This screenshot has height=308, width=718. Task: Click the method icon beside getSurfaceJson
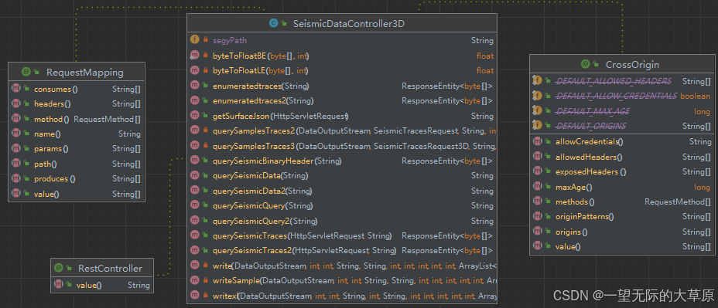(195, 116)
